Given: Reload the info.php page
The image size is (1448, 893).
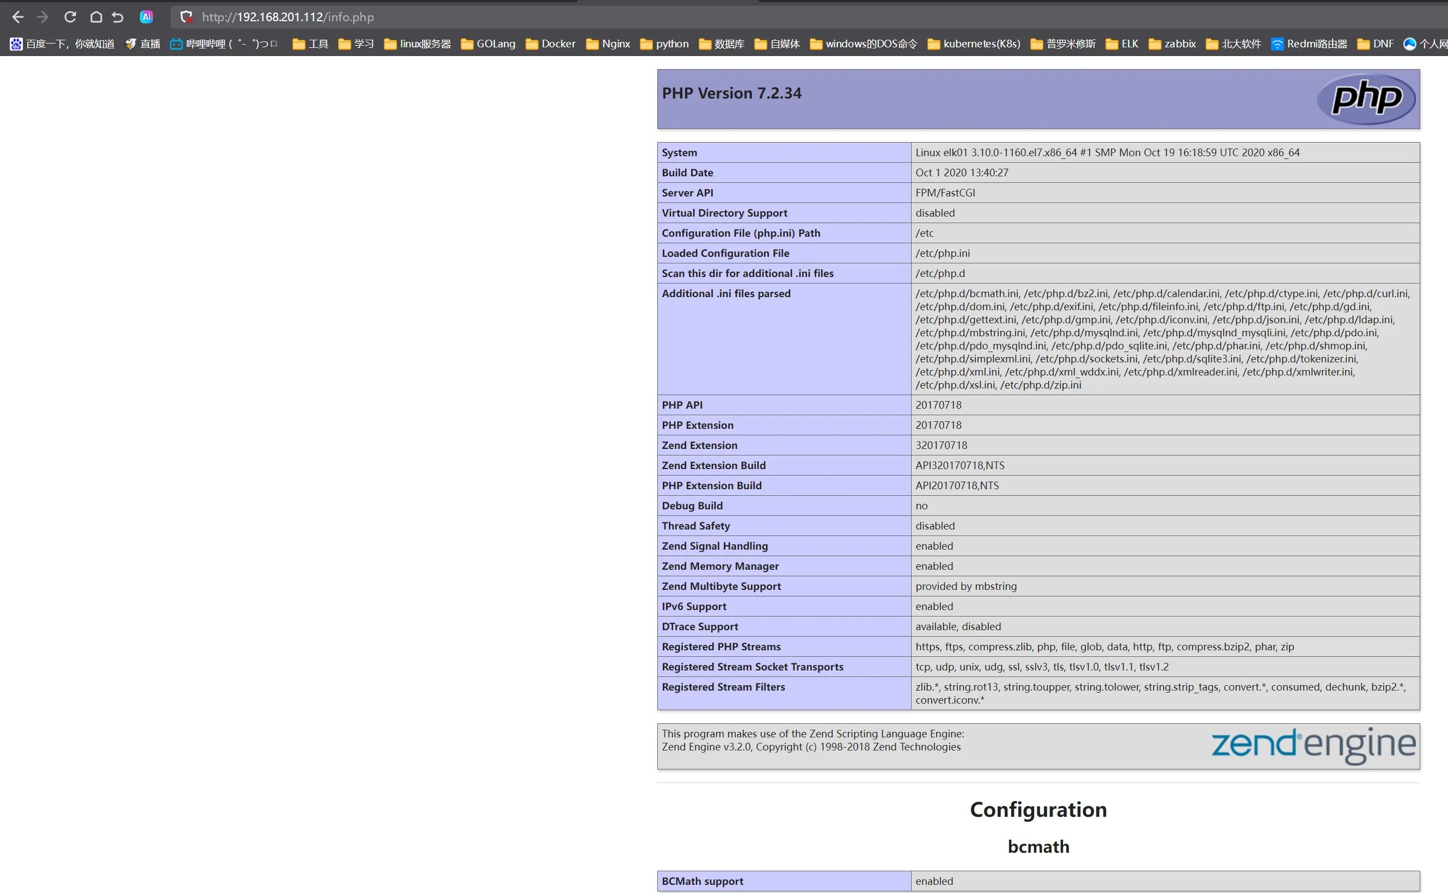Looking at the screenshot, I should [70, 17].
